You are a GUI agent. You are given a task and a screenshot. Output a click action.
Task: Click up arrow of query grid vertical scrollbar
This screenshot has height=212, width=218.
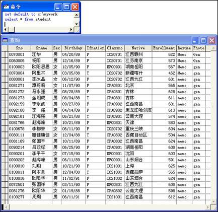click(213, 48)
